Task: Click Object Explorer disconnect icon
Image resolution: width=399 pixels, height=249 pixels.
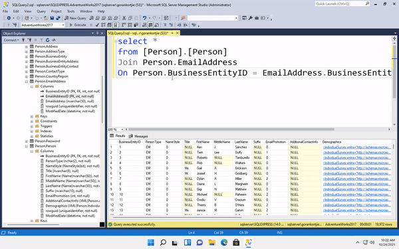Action: pos(29,40)
